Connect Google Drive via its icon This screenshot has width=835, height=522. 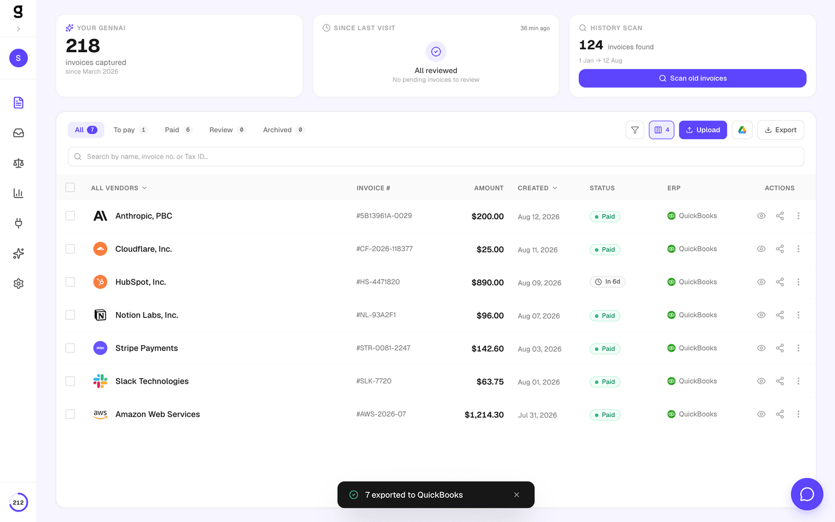pyautogui.click(x=742, y=130)
